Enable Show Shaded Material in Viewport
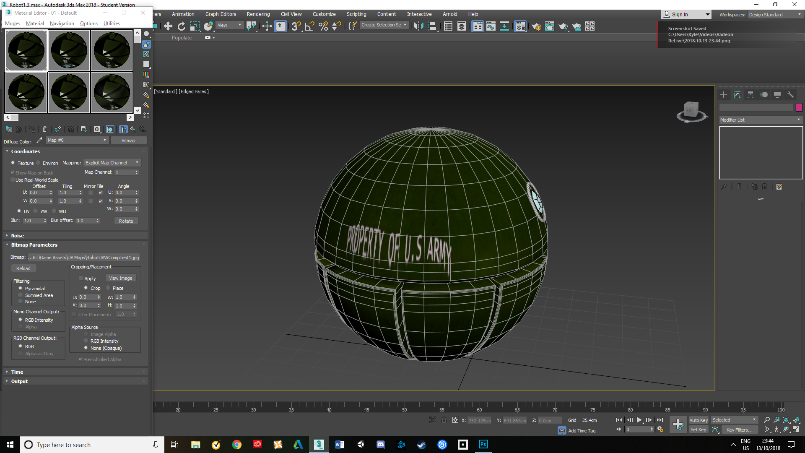The image size is (805, 453). click(x=110, y=129)
